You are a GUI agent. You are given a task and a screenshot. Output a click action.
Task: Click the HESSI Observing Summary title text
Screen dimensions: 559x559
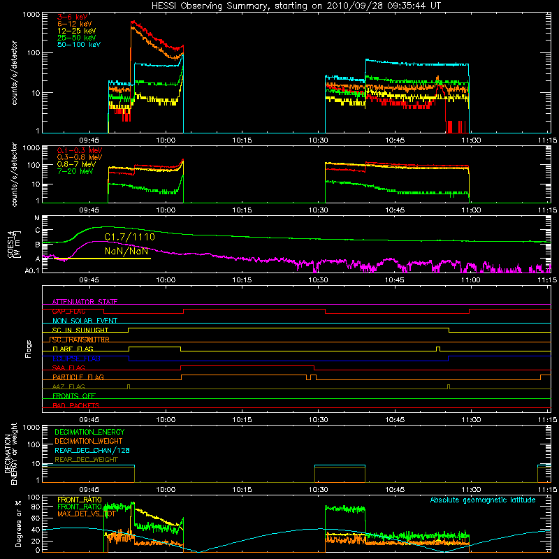point(296,6)
